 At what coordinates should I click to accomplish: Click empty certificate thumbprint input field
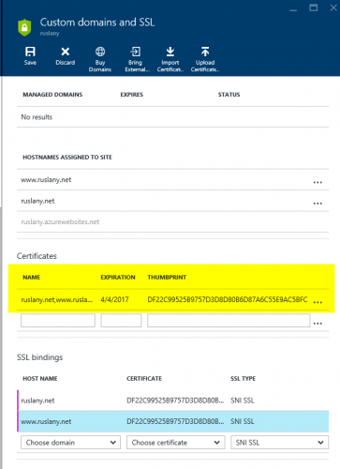click(229, 321)
